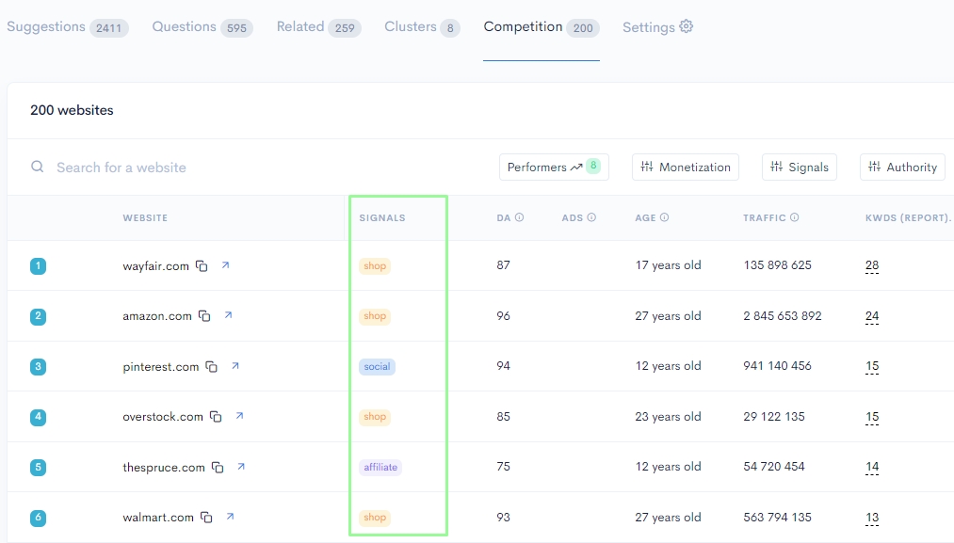Open walmart.com keyword count 13
Image resolution: width=954 pixels, height=543 pixels.
point(872,518)
